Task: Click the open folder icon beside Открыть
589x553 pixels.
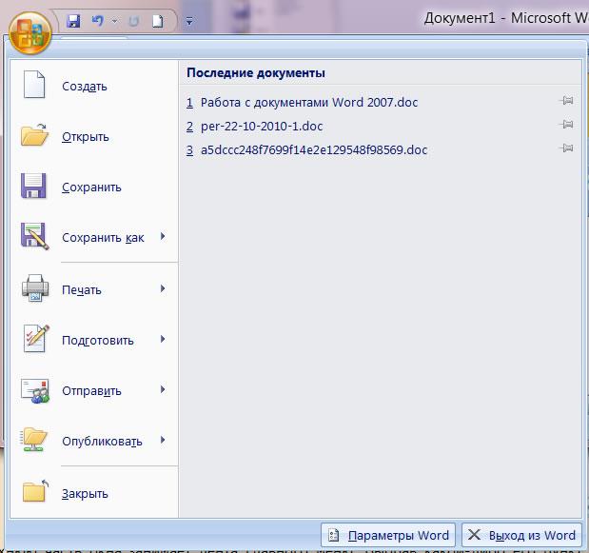Action: pyautogui.click(x=34, y=135)
